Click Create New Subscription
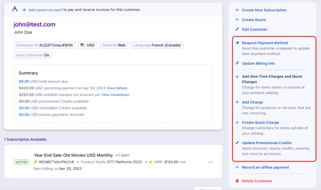The image size is (321, 190). coord(264,10)
